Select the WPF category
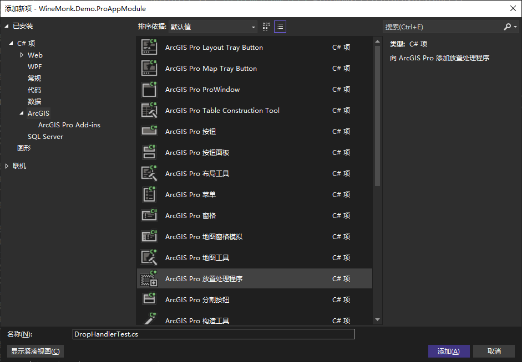This screenshot has height=362, width=522. pyautogui.click(x=34, y=67)
